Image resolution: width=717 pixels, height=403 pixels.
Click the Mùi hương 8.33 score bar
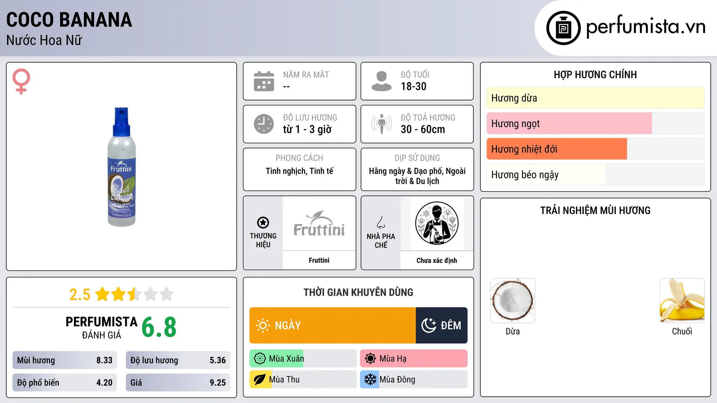pos(65,360)
